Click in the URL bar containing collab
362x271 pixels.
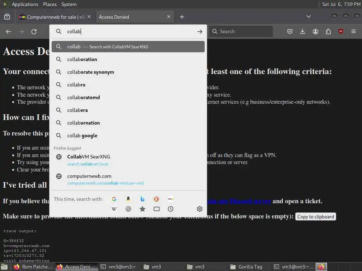coord(128,31)
